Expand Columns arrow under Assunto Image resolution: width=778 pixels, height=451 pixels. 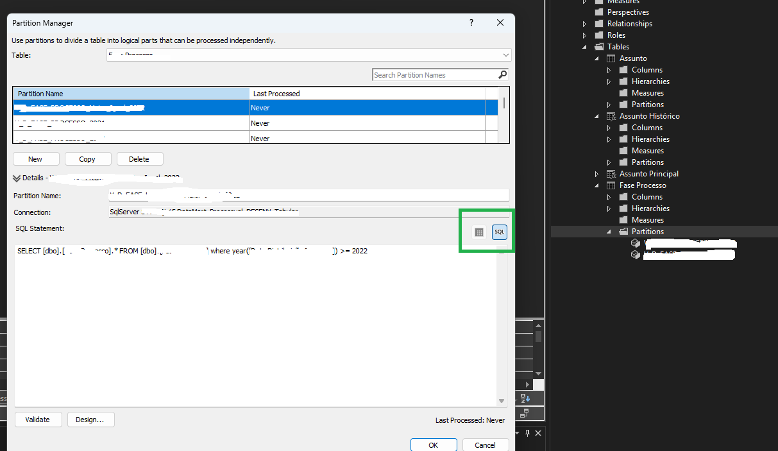coord(609,70)
